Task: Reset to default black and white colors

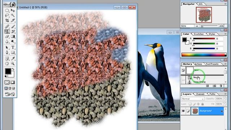Action: (6, 76)
